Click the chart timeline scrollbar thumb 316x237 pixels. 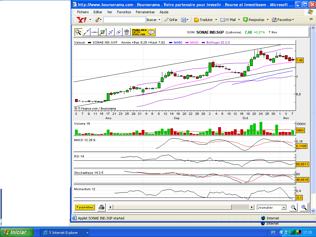point(240,207)
